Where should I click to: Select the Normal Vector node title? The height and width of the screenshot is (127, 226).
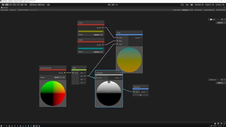(46, 68)
